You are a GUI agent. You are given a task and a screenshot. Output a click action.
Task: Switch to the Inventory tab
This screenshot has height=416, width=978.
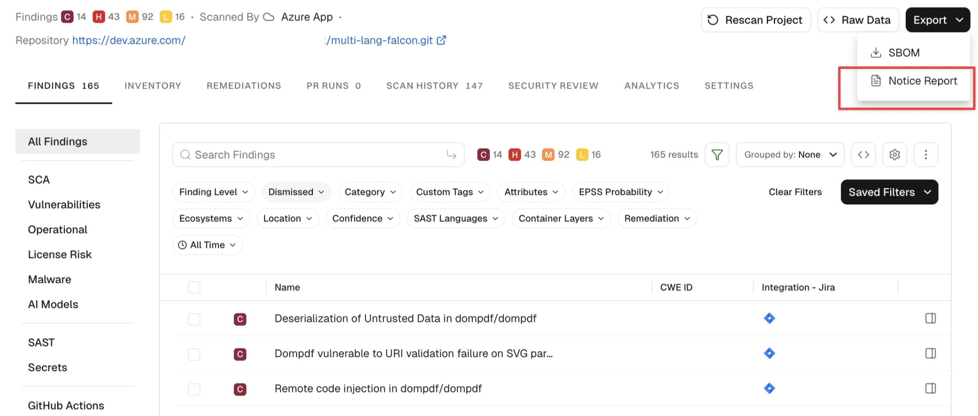coord(153,86)
